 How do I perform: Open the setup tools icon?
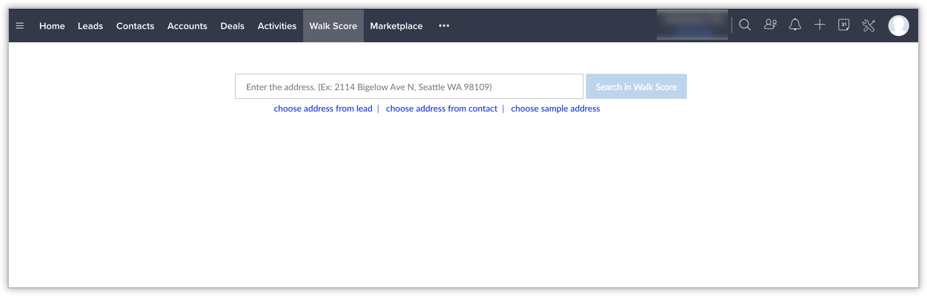click(x=869, y=25)
